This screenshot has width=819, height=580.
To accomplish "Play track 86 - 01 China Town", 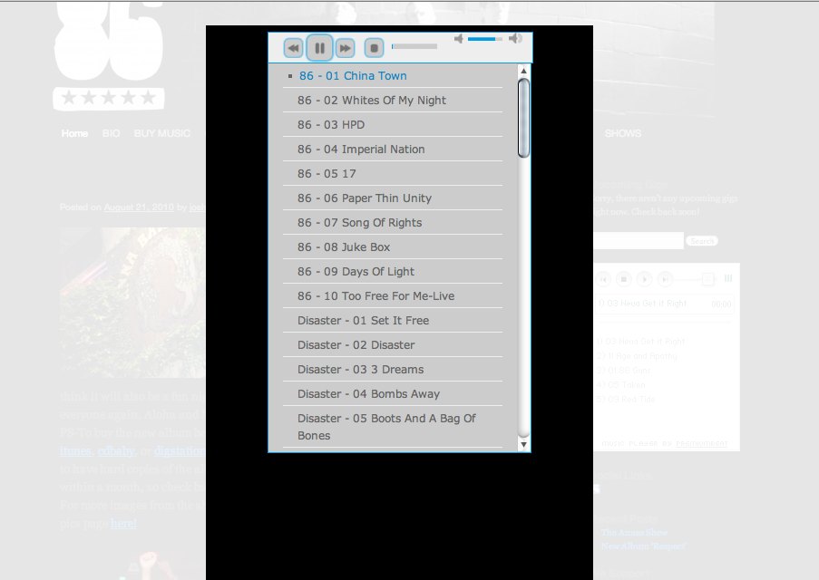I will click(353, 76).
